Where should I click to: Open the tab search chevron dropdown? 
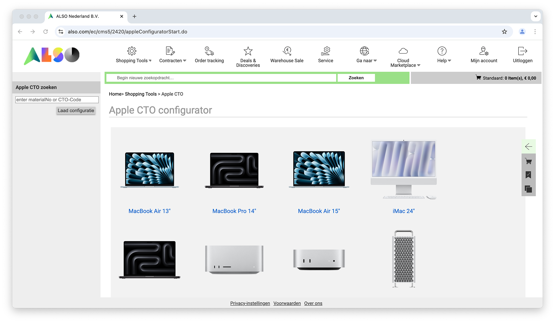pos(536,16)
